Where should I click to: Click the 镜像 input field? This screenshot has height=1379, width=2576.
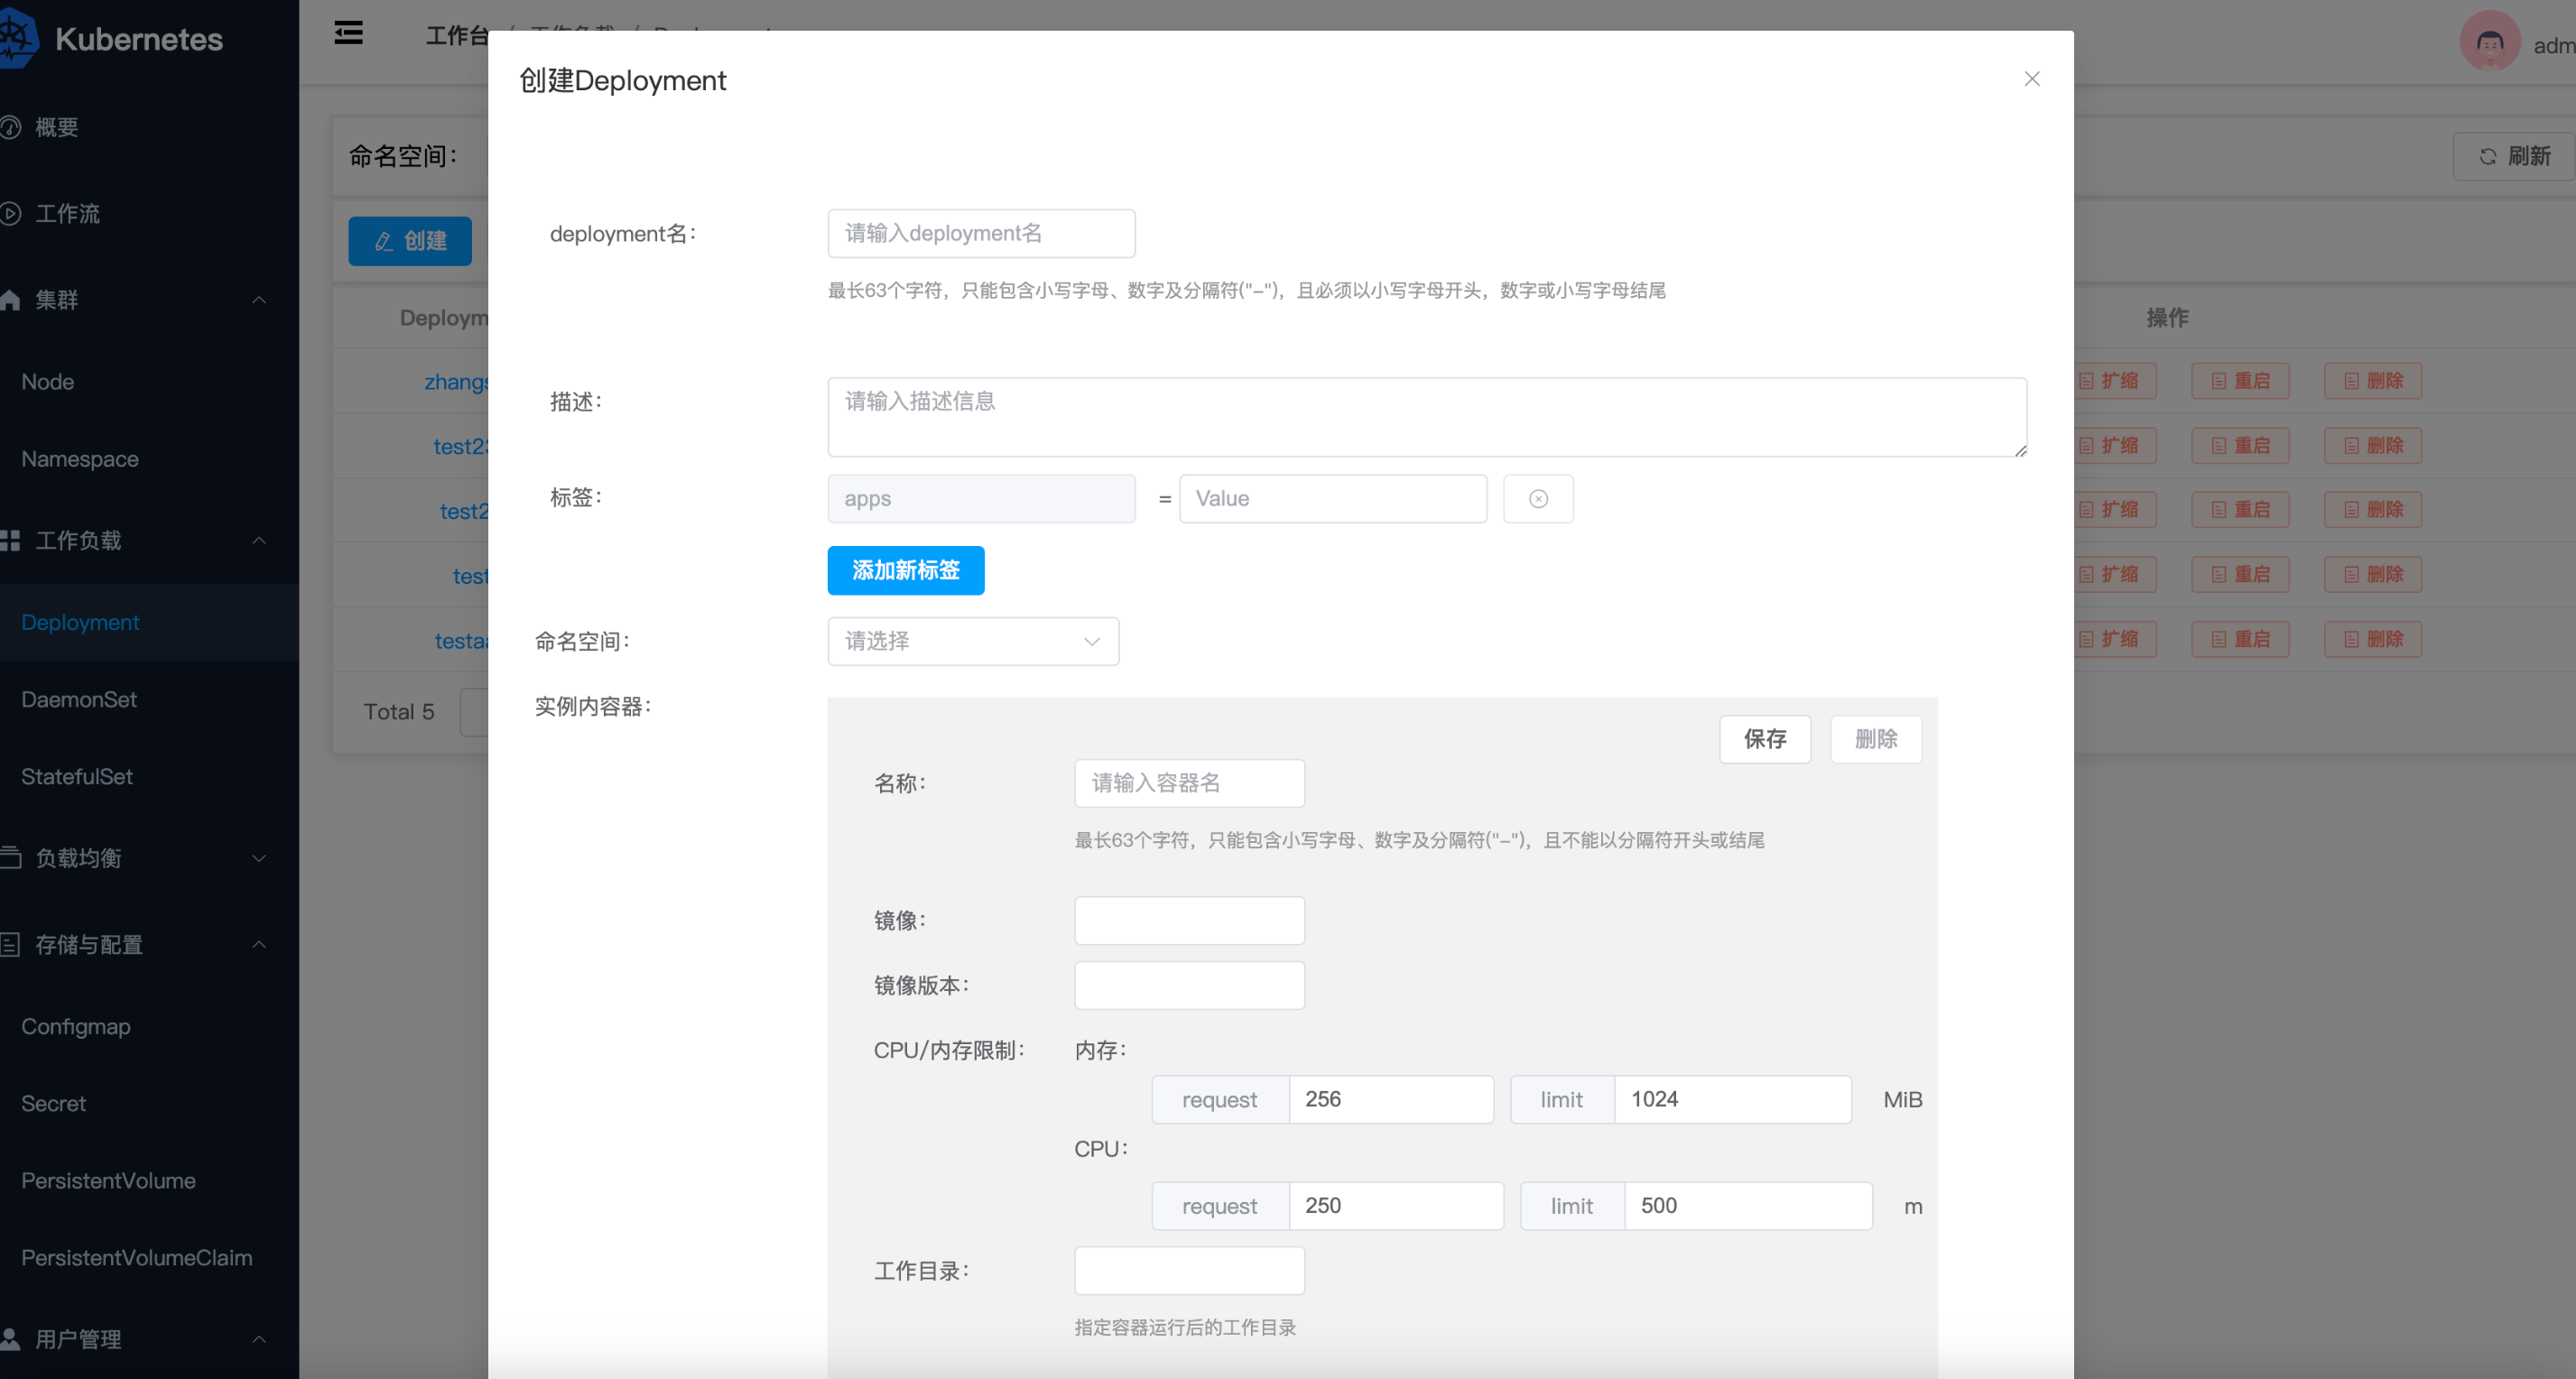[1189, 920]
